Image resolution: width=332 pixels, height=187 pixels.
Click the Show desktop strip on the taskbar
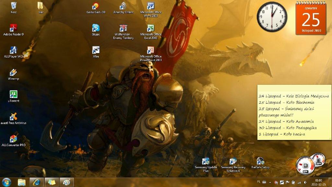[330, 182]
